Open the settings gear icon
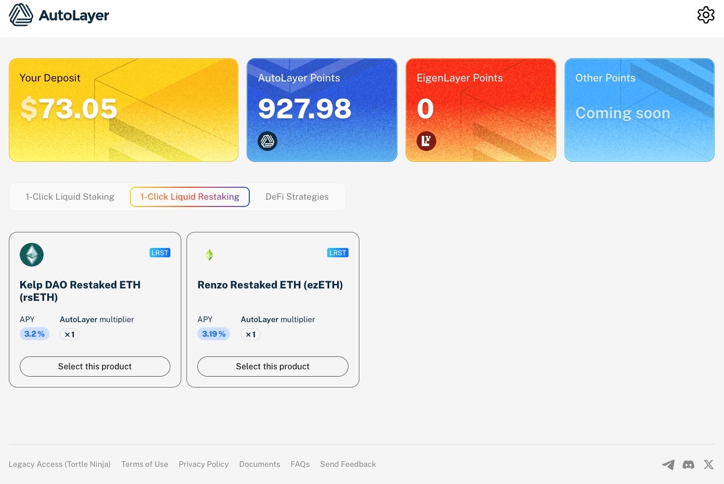This screenshot has width=724, height=484. (706, 15)
